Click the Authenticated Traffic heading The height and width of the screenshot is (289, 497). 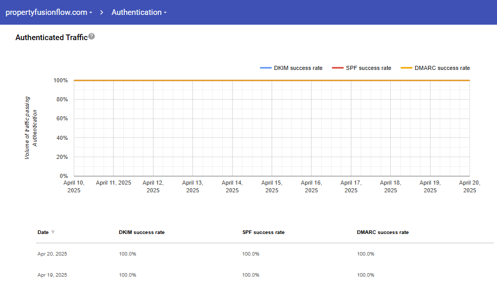(x=51, y=38)
